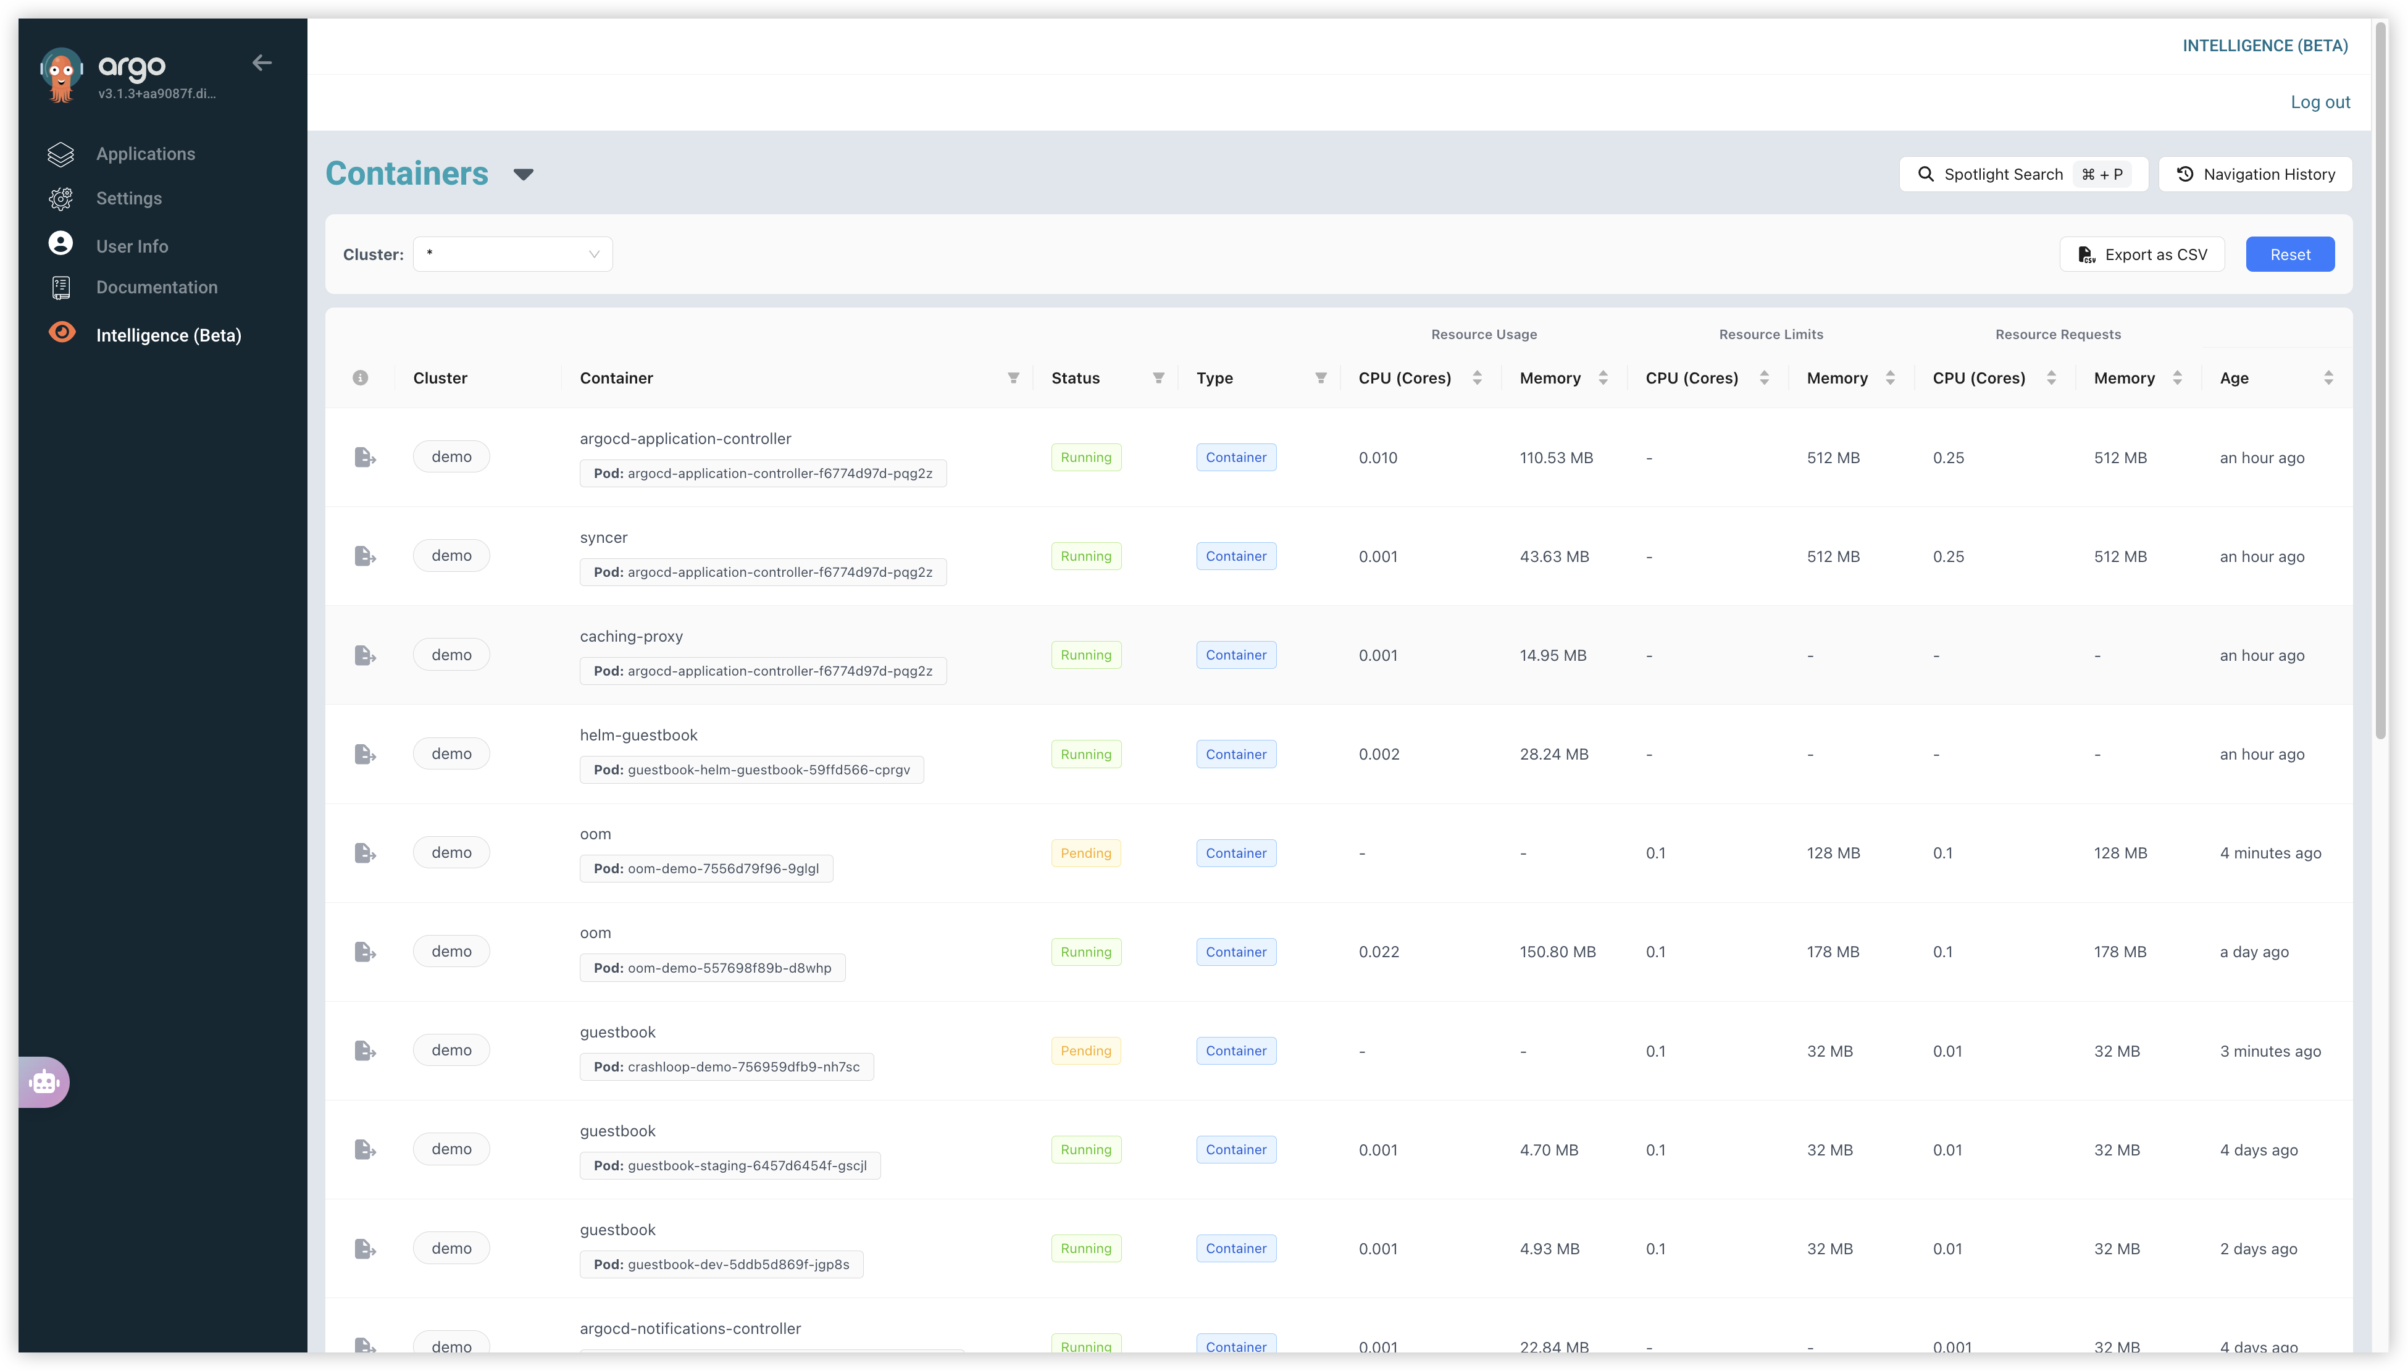This screenshot has width=2408, height=1371.
Task: Open Status column filter icon
Action: click(x=1158, y=377)
